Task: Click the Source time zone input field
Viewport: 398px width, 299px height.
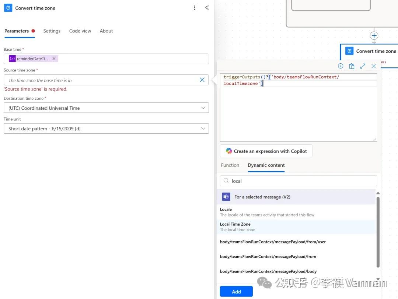Action: point(106,80)
